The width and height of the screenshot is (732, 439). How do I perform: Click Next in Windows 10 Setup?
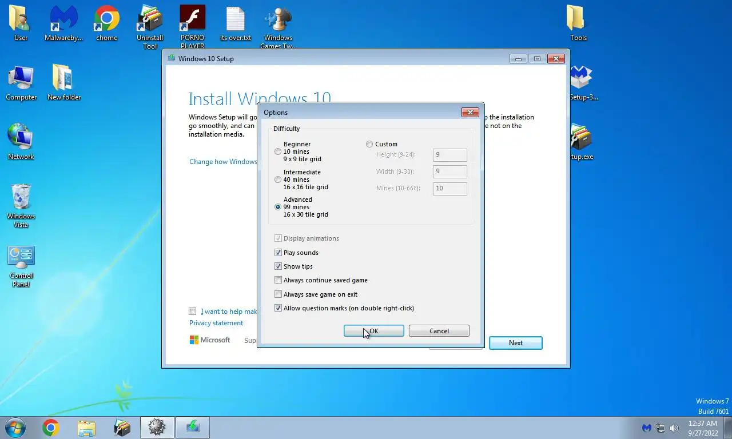tap(516, 343)
